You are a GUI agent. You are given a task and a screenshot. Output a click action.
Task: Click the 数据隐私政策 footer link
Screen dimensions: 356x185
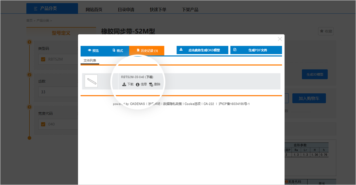[172, 104]
